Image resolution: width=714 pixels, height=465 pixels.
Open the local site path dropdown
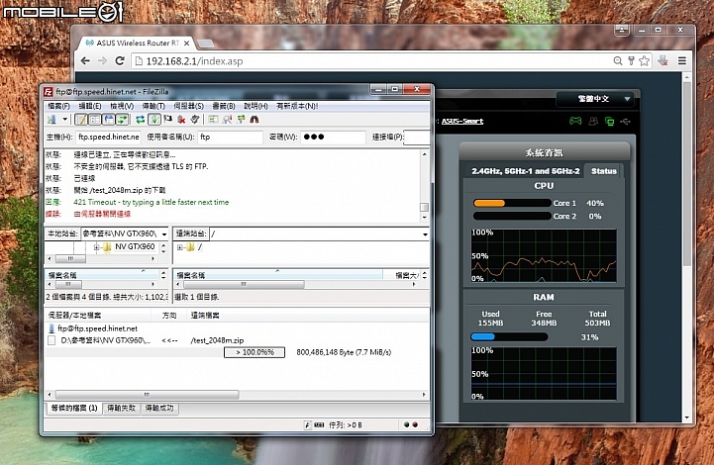pyautogui.click(x=164, y=233)
